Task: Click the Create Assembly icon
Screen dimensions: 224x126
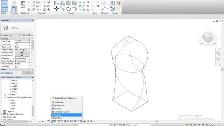Action: 112,3
